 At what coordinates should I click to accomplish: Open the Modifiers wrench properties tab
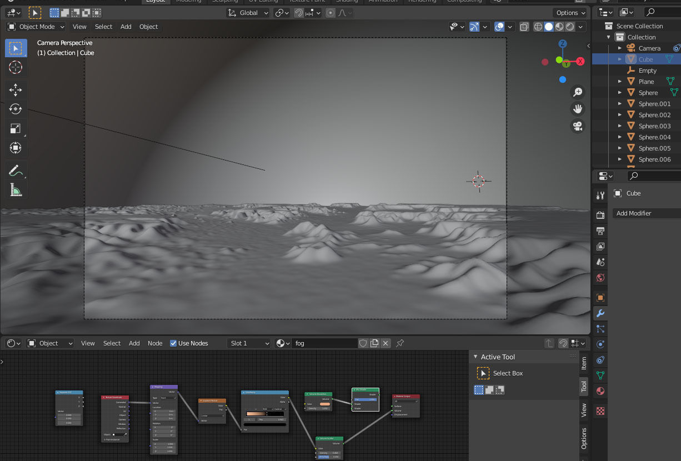(600, 313)
